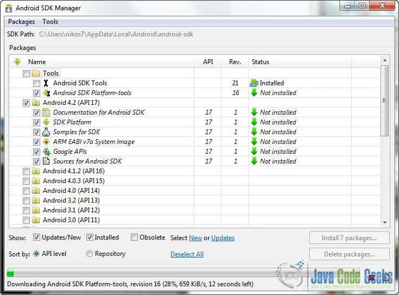Click the New selection link
This screenshot has width=399, height=295.
(x=195, y=238)
